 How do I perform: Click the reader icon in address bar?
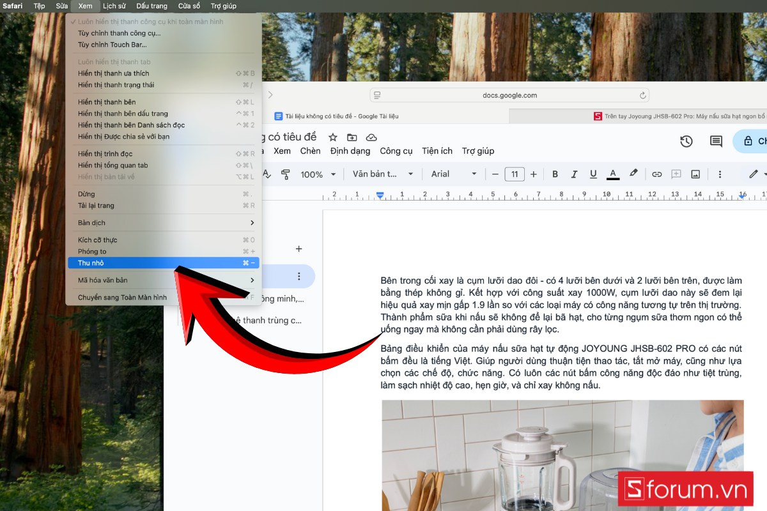[377, 95]
